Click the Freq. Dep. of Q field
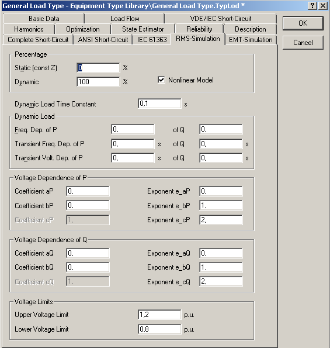 coord(221,129)
